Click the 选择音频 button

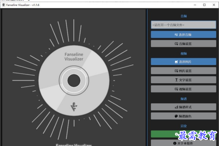(183, 34)
